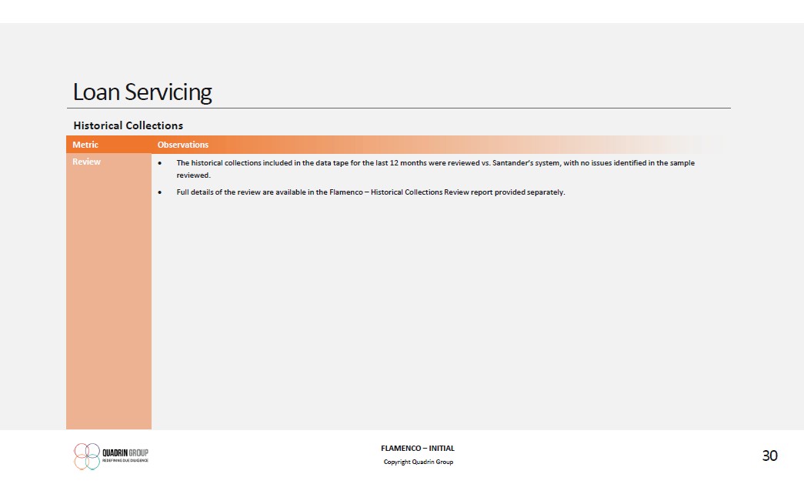
Task: Click the "QUADRIN GROUP" wordmark text
Action: tap(125, 452)
